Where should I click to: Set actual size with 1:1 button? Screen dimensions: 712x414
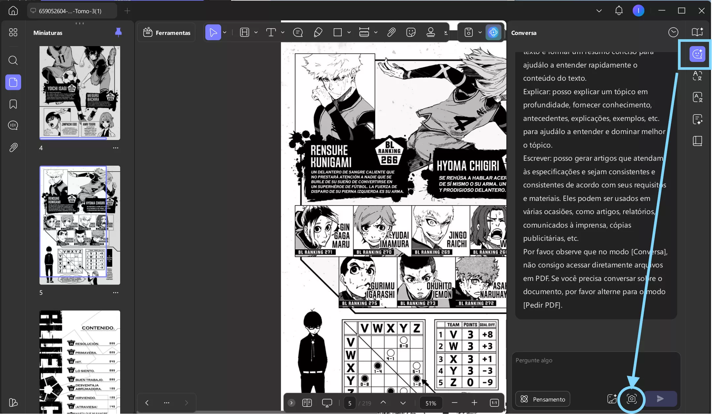point(494,403)
